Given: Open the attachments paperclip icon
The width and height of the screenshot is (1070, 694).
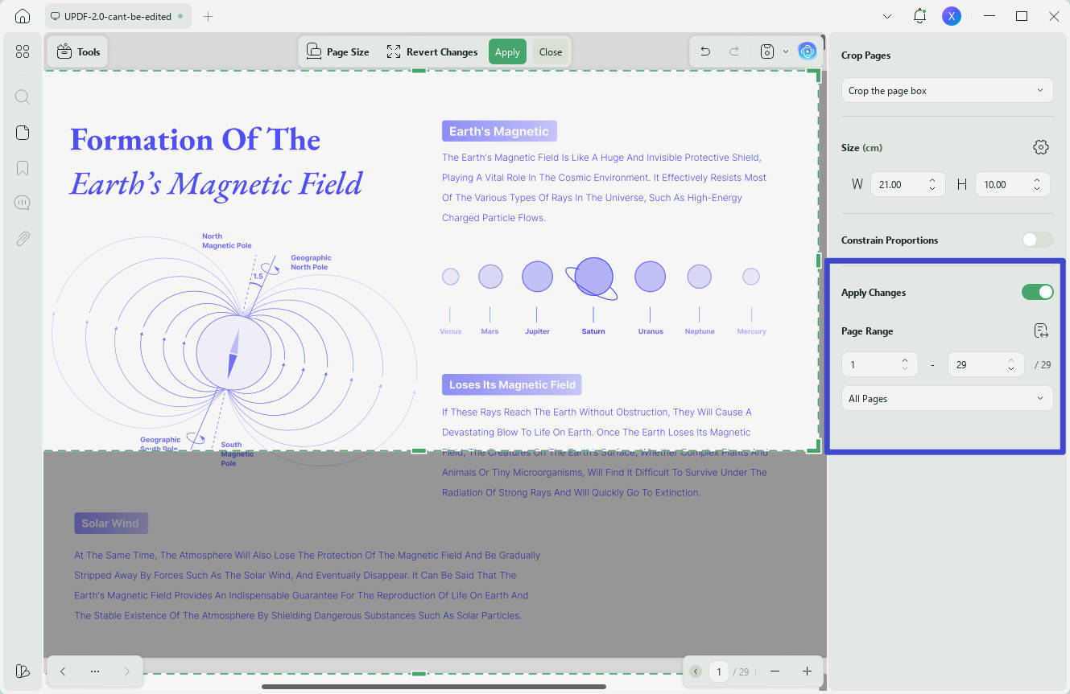Looking at the screenshot, I should pyautogui.click(x=23, y=238).
